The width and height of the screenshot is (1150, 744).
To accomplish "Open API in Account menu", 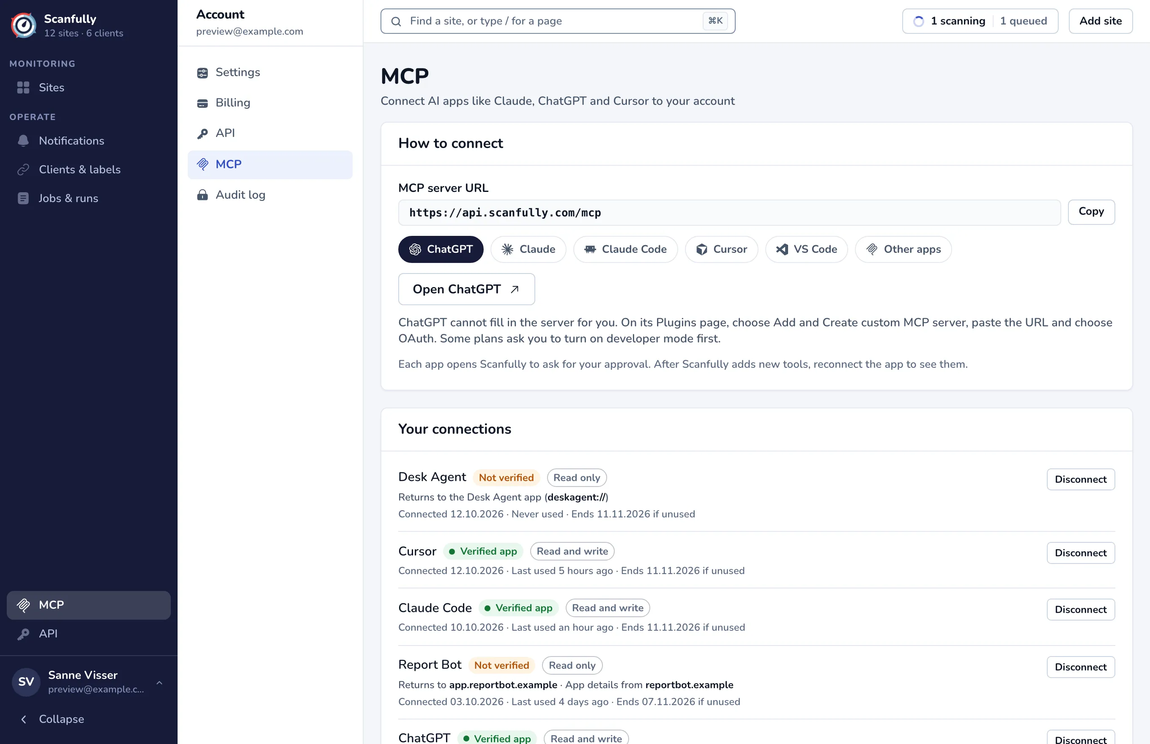I will 270,133.
